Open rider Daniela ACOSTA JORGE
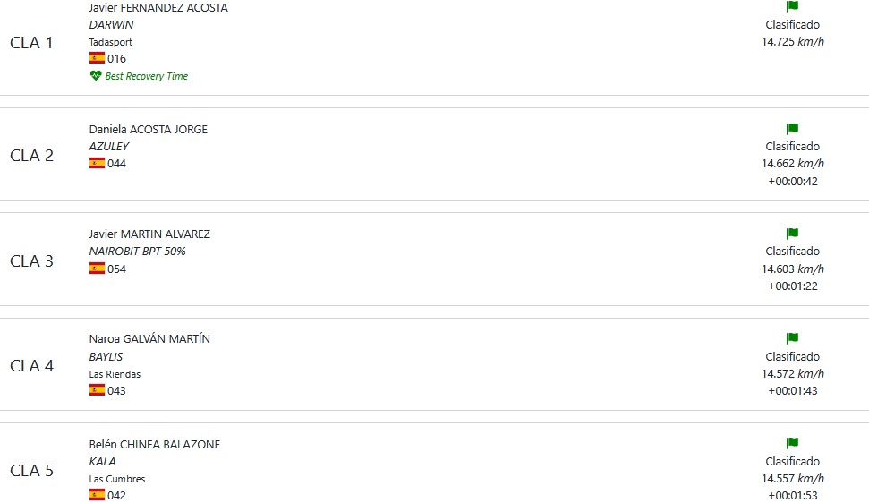This screenshot has height=503, width=869. click(x=148, y=130)
